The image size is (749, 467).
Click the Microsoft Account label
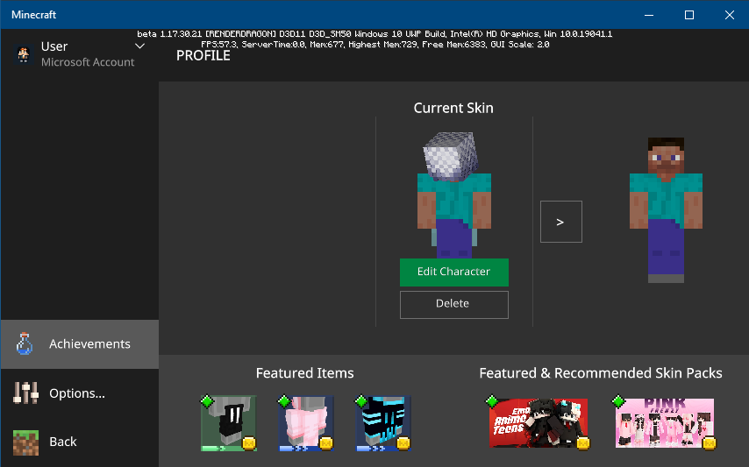coord(88,62)
